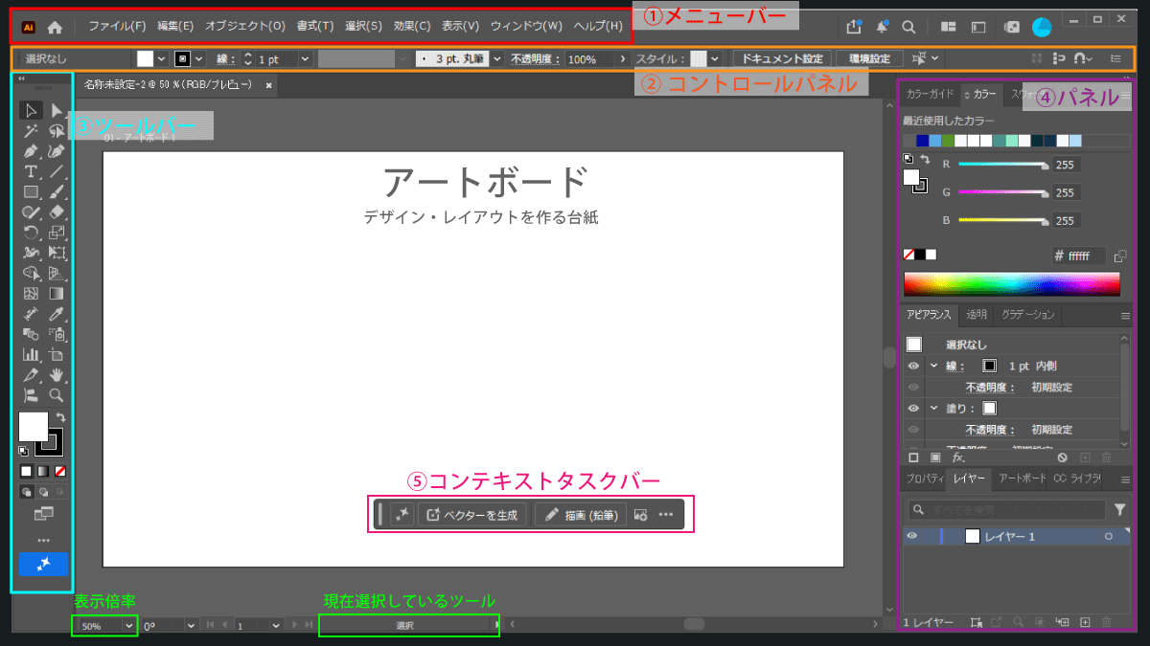The height and width of the screenshot is (646, 1150).
Task: Click ベクターを生成 in contextual task bar
Action: click(471, 515)
